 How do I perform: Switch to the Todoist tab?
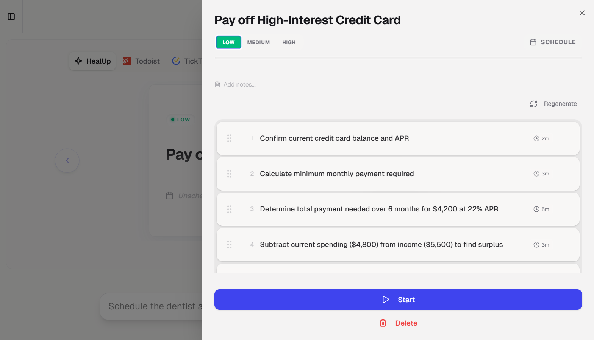141,61
